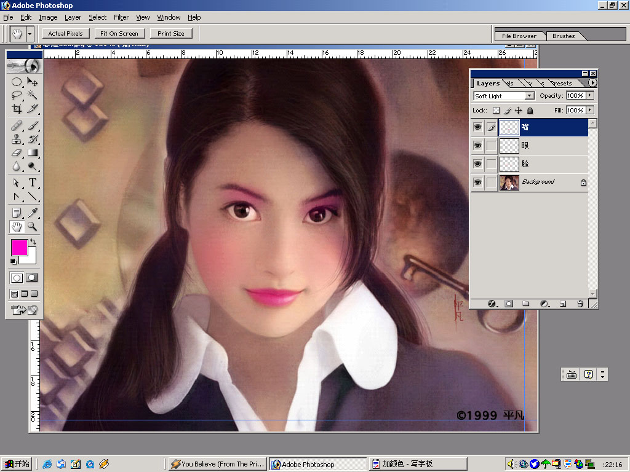
Task: Open the File menu
Action: pos(8,17)
